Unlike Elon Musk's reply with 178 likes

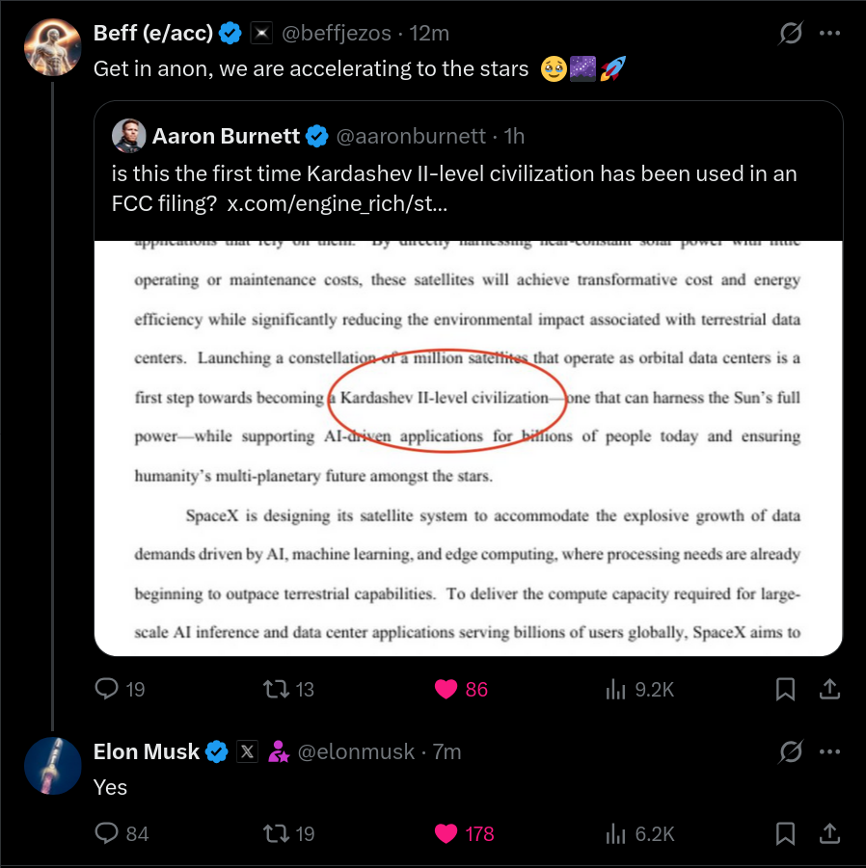(x=446, y=833)
